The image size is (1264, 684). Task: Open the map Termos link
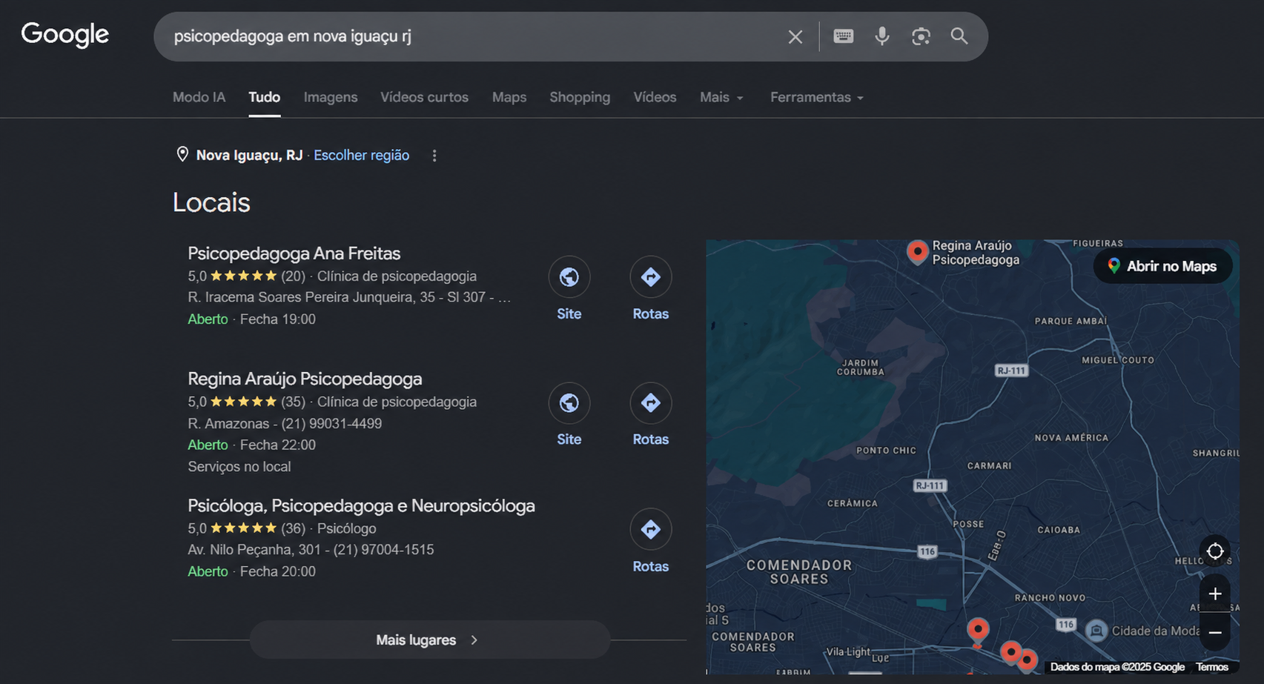tap(1212, 667)
